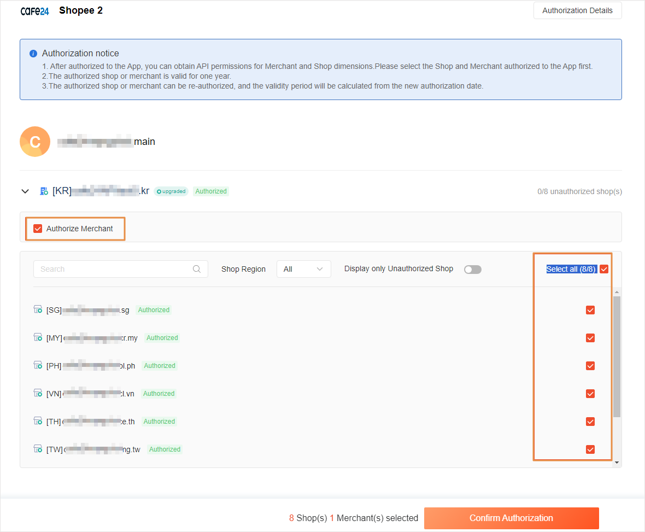Click the Authorize Merchant label
The width and height of the screenshot is (645, 532).
tap(79, 229)
